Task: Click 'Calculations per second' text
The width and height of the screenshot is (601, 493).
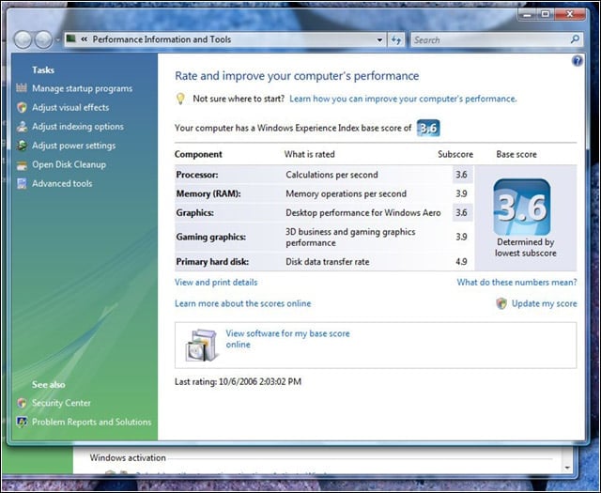Action: click(x=331, y=175)
